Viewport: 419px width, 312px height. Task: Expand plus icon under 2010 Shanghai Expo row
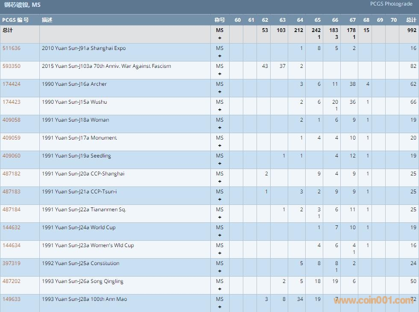pyautogui.click(x=220, y=56)
